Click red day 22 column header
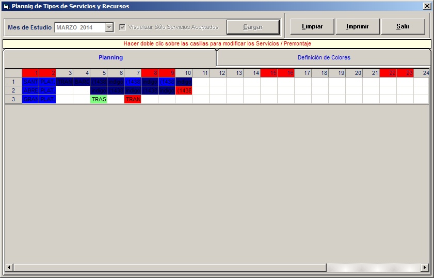This screenshot has height=278, width=434. coord(388,73)
